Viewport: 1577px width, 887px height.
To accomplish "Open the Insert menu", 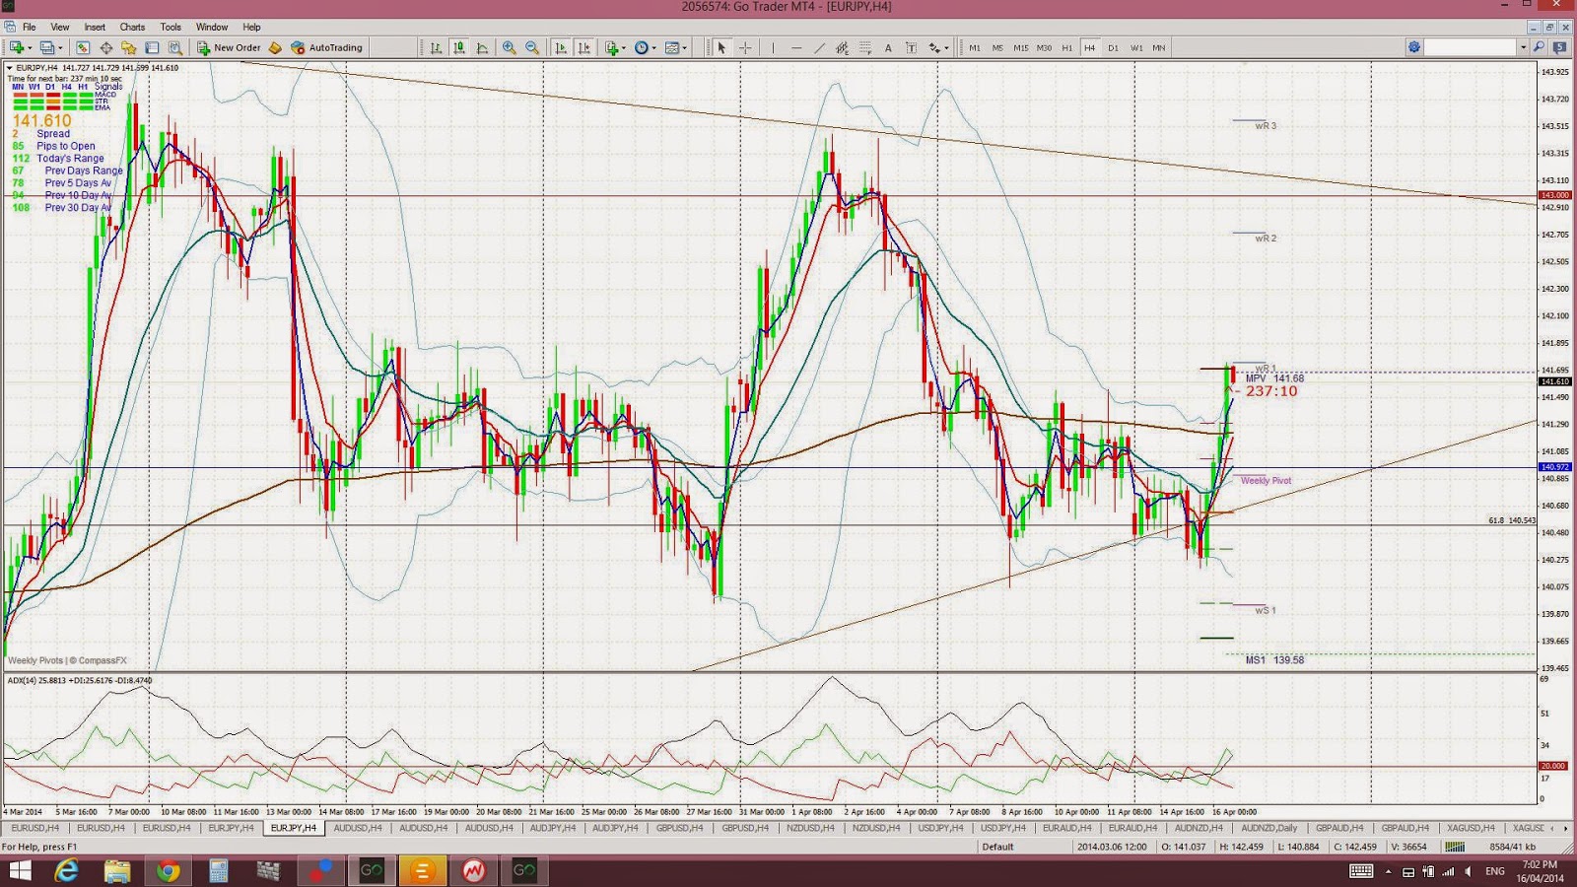I will (x=95, y=27).
